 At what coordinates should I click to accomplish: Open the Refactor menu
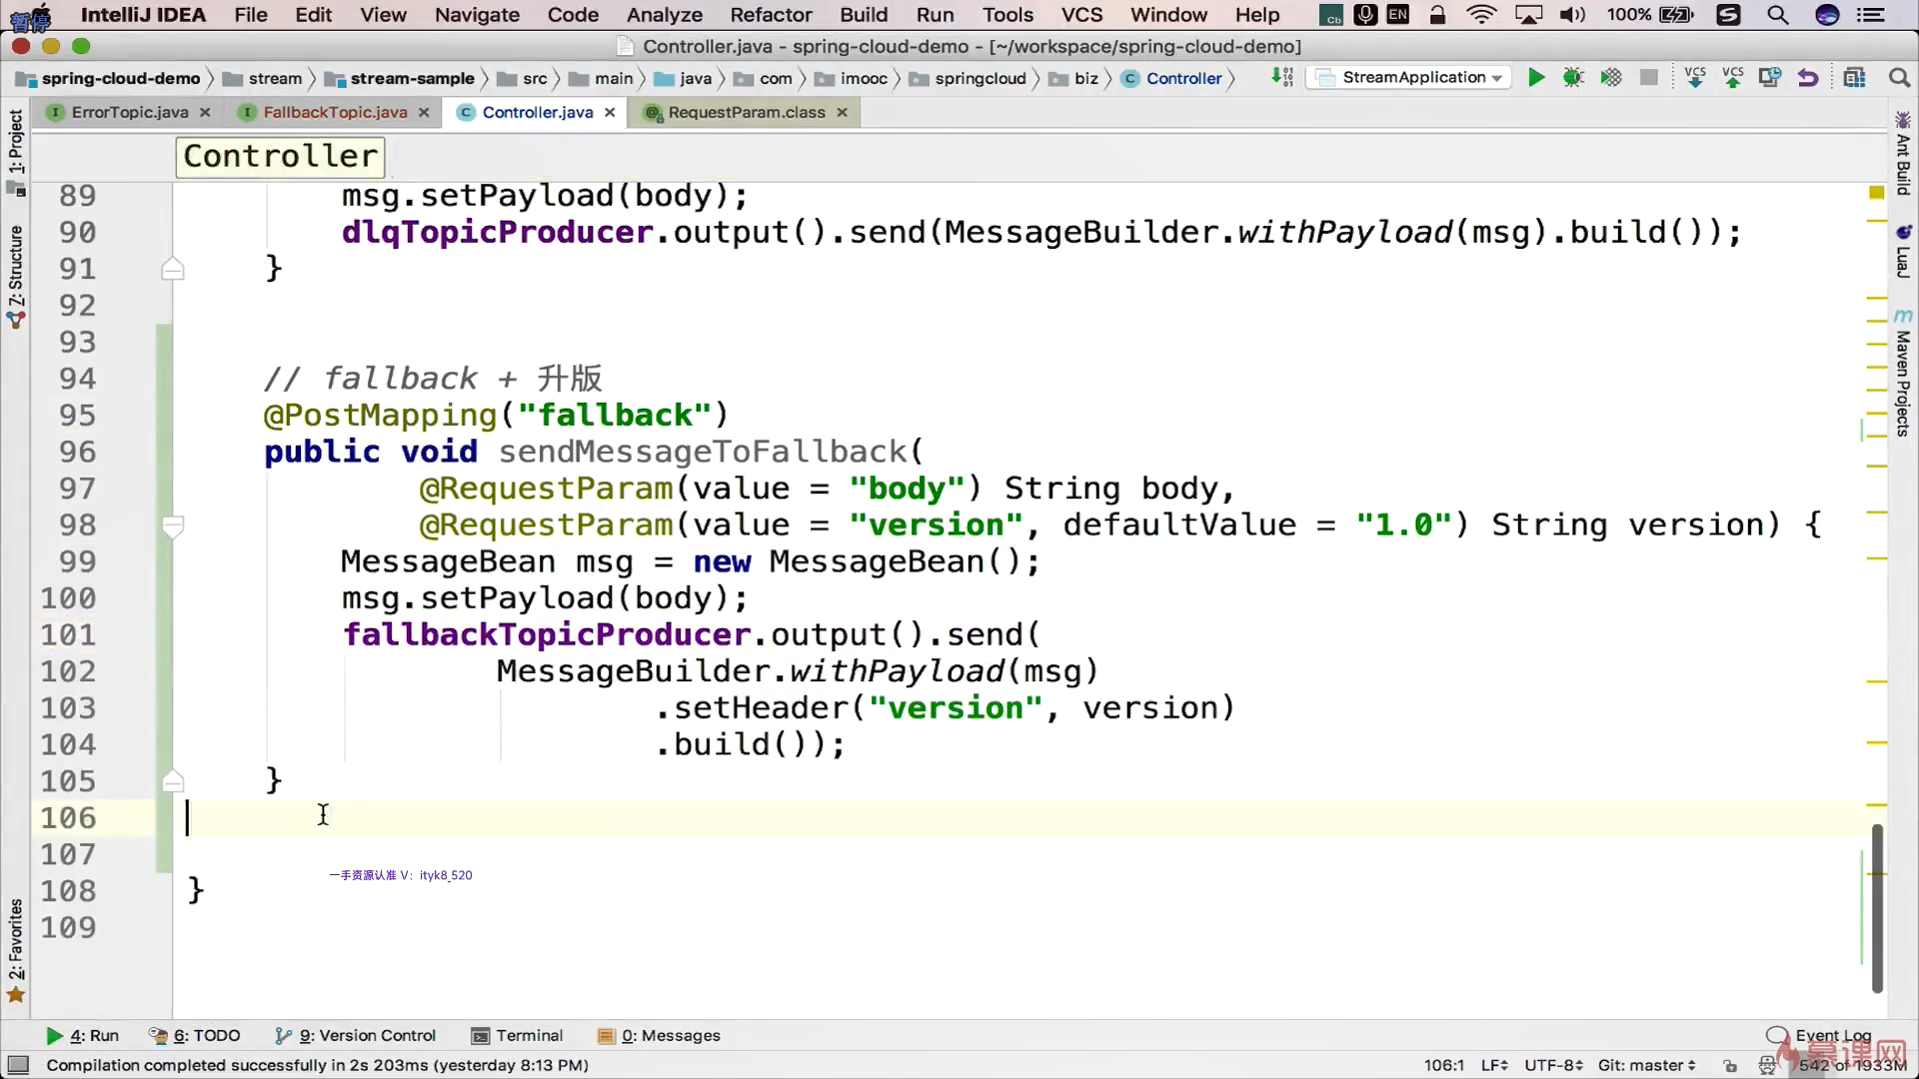click(x=771, y=15)
